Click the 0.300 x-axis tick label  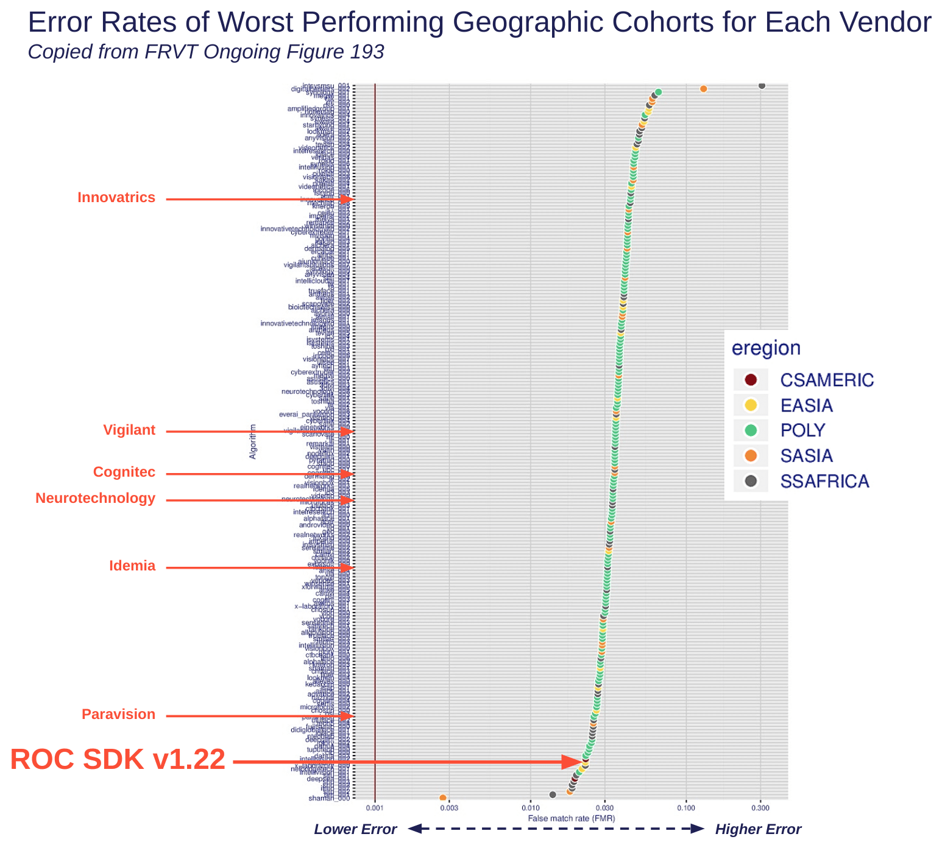click(760, 809)
